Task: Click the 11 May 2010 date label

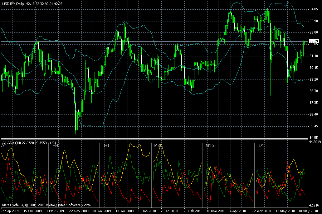Action: pyautogui.click(x=285, y=211)
